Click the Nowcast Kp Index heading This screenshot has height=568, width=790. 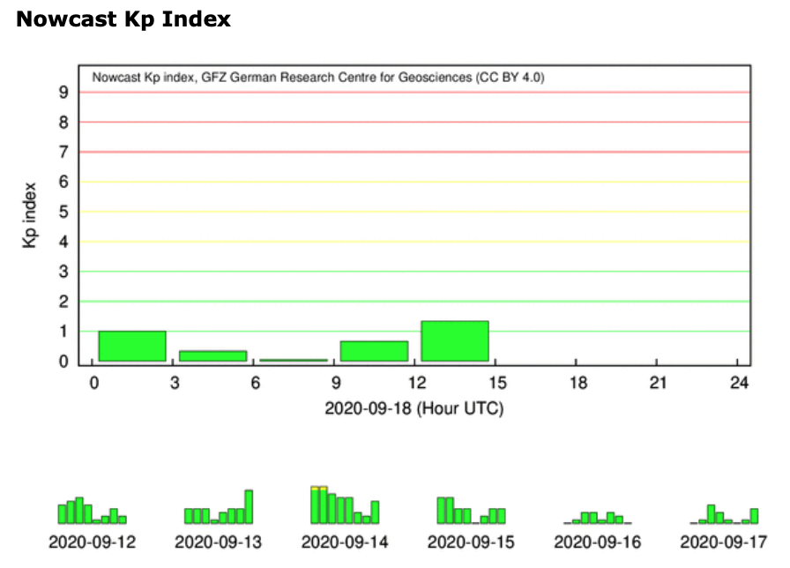coord(123,19)
